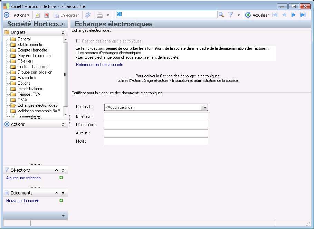The width and height of the screenshot is (314, 229).
Task: Click the Sélections funnel icon
Action: pyautogui.click(x=7, y=170)
